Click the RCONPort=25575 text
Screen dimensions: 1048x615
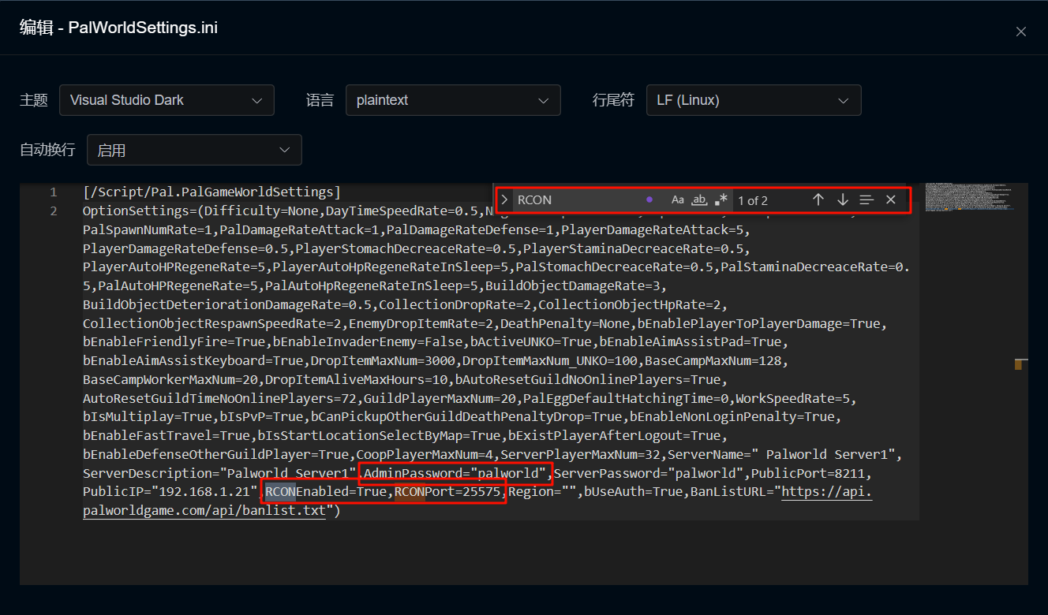coord(447,492)
